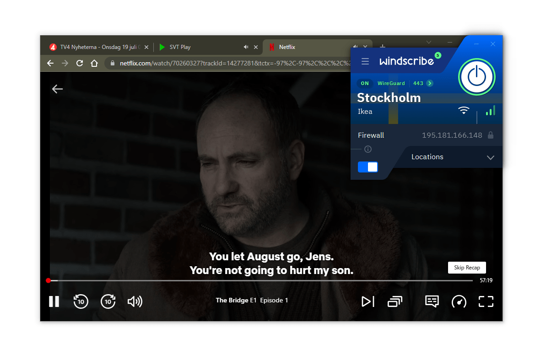Click the Ikea server label
Viewport: 546px width, 355px height.
(365, 111)
